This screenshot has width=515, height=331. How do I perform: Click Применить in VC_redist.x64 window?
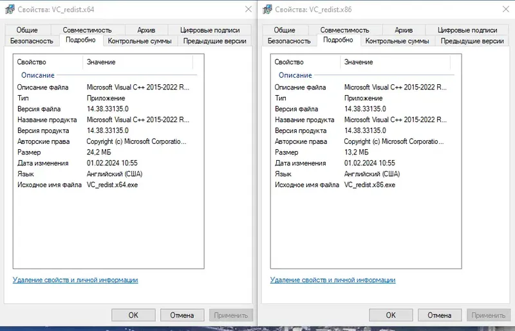pos(231,316)
